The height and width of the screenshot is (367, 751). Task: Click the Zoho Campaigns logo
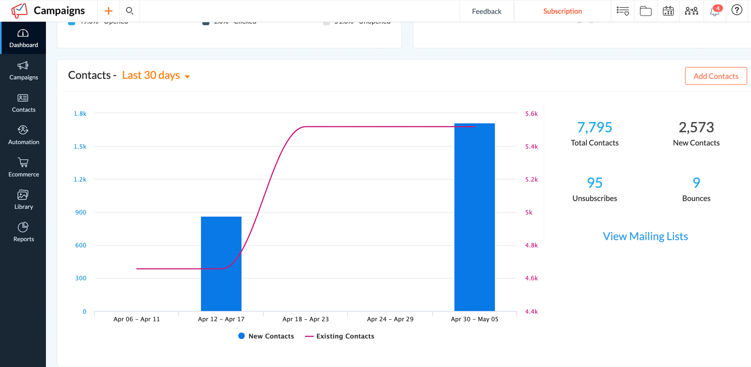coord(20,10)
